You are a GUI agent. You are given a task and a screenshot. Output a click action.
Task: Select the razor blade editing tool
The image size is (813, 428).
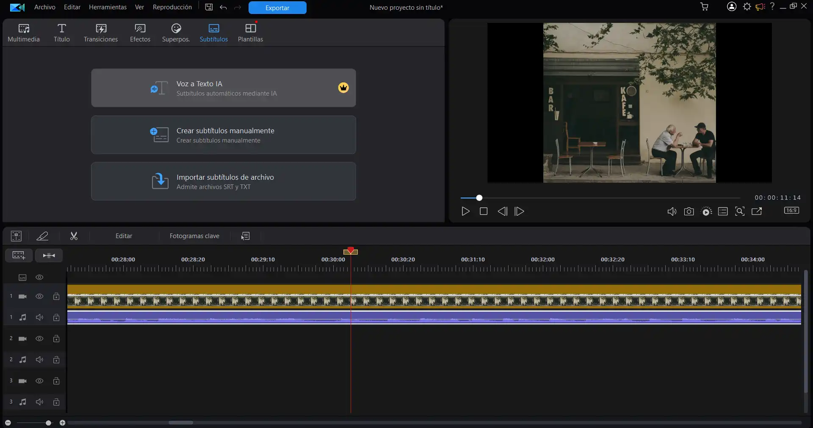(x=42, y=236)
